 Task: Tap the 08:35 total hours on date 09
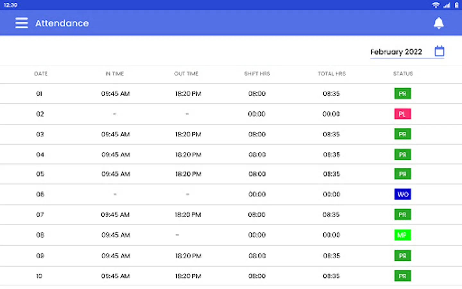point(331,256)
